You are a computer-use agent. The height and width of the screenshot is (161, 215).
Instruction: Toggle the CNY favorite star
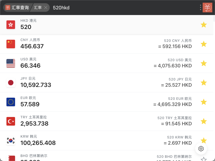point(204,44)
